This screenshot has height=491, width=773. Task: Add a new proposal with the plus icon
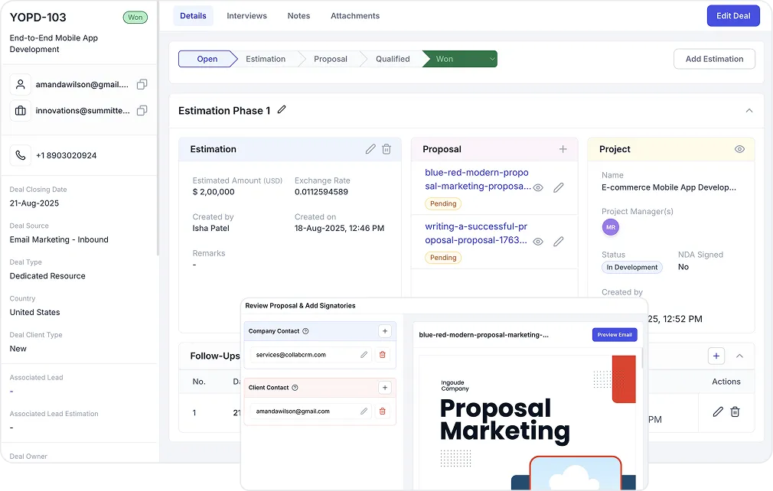(x=564, y=148)
